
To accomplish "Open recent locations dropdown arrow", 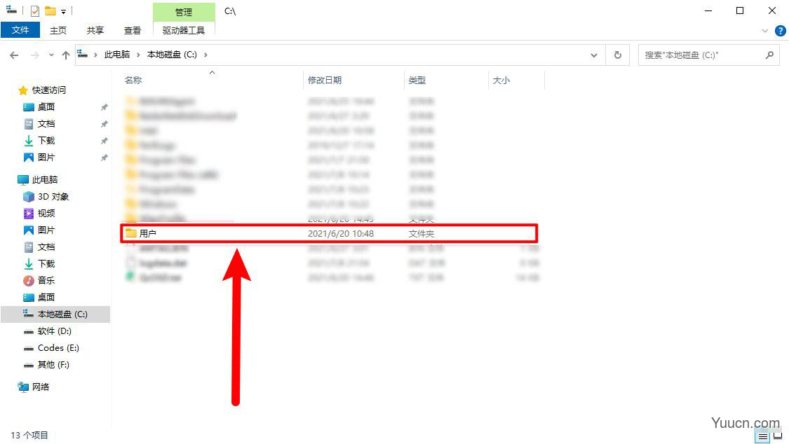I will pos(51,55).
